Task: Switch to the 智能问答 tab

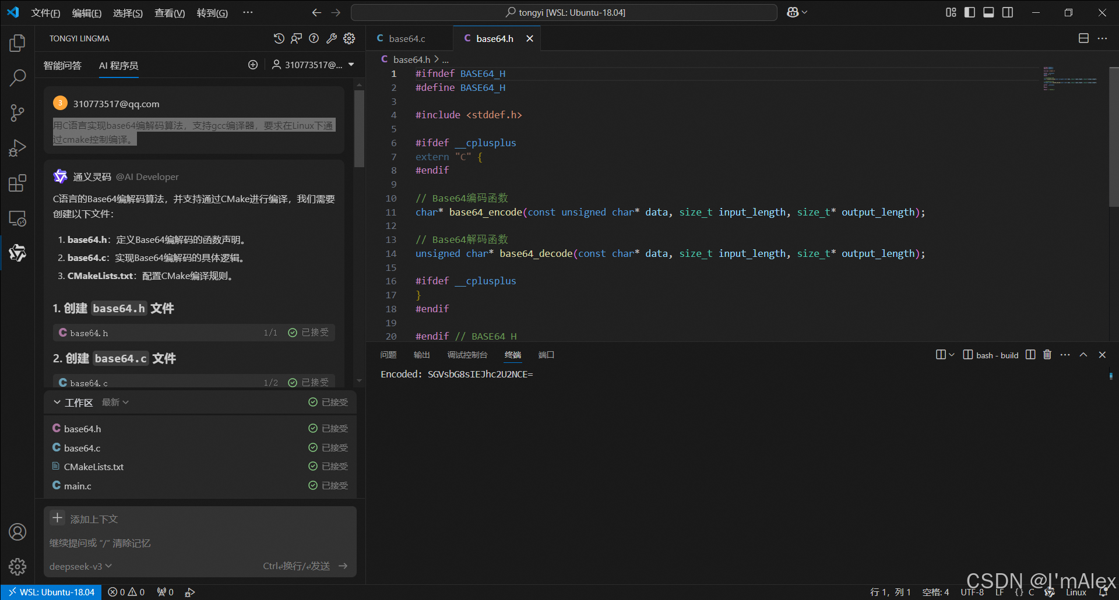Action: 62,65
